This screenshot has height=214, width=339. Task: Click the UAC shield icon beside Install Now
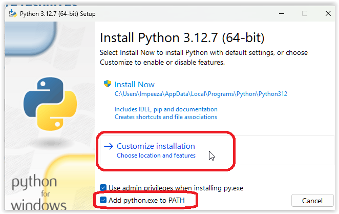(x=108, y=84)
